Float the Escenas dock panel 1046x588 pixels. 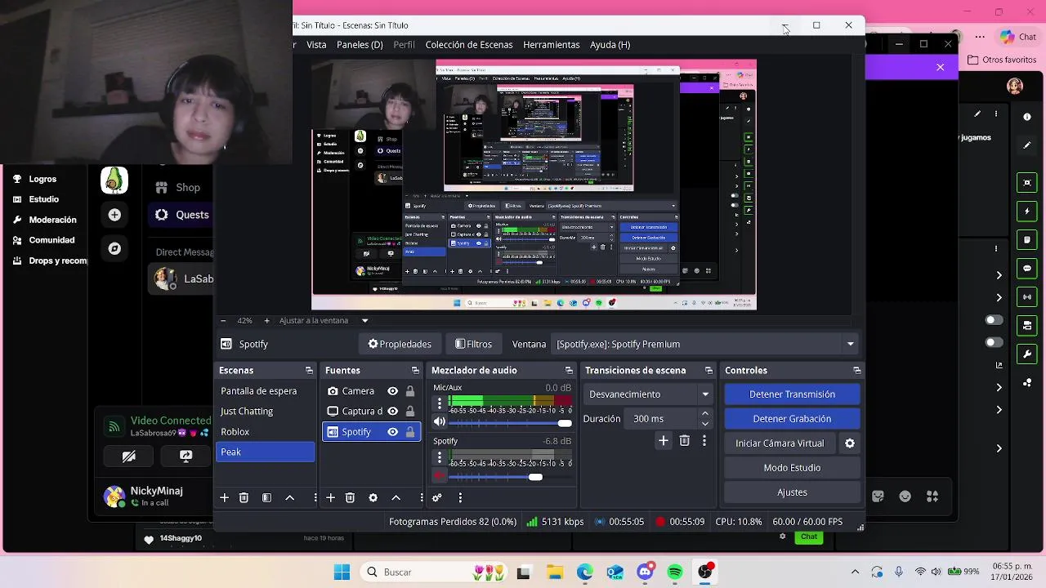pos(309,370)
